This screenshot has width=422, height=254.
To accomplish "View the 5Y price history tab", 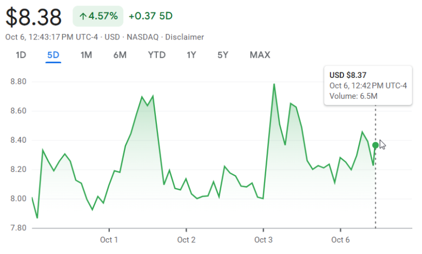I will click(x=223, y=55).
